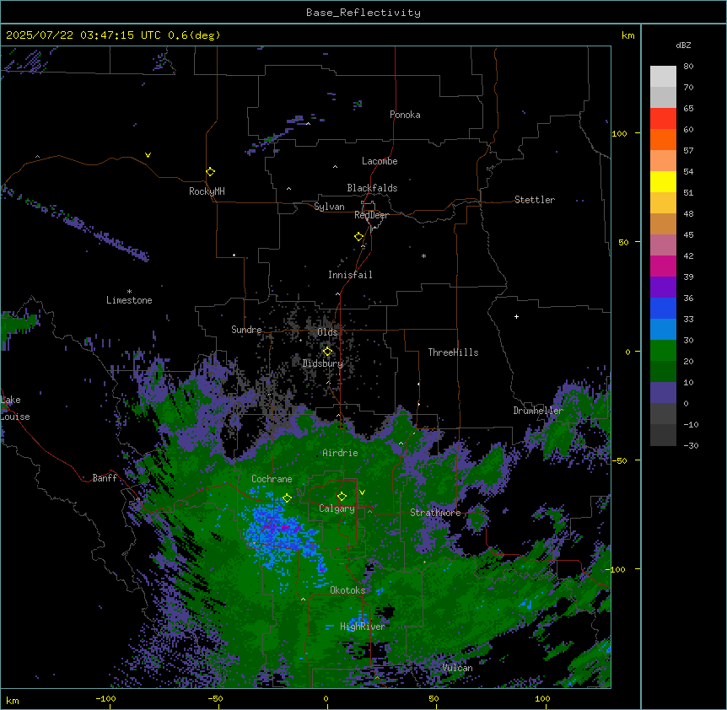Click the Olds town label
This screenshot has width=727, height=710.
point(327,332)
